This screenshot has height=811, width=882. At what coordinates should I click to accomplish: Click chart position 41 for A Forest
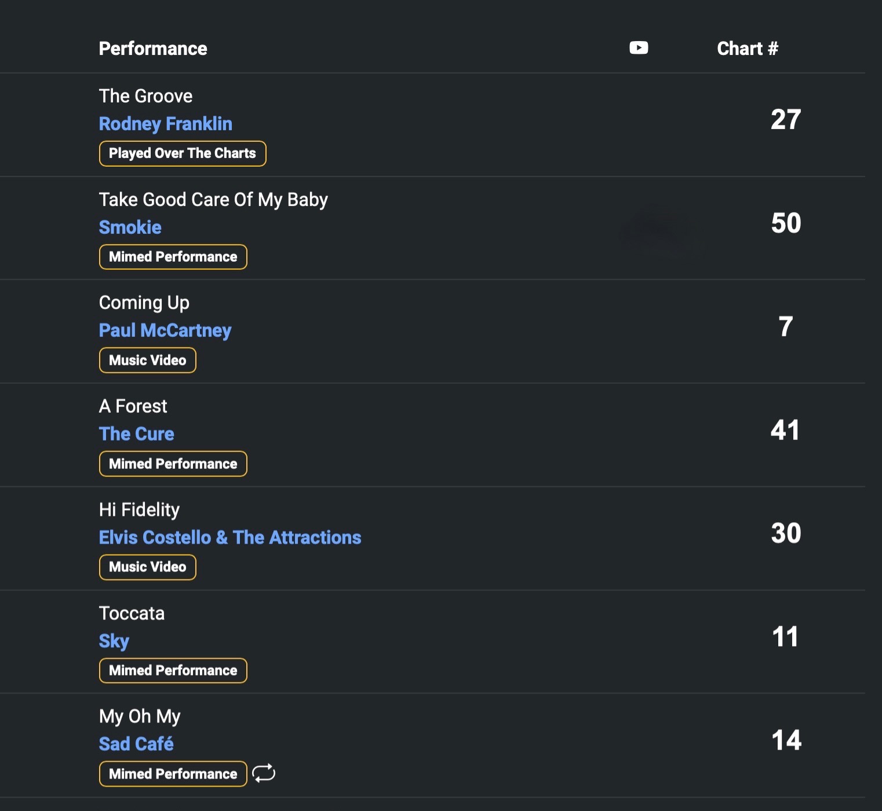[x=785, y=430]
